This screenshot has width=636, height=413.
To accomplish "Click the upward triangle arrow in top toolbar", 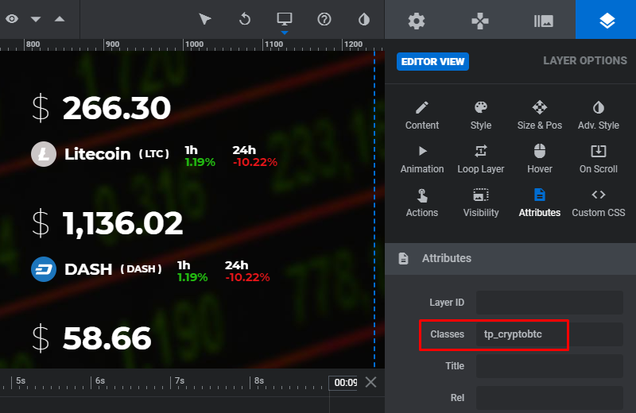I will pos(60,18).
